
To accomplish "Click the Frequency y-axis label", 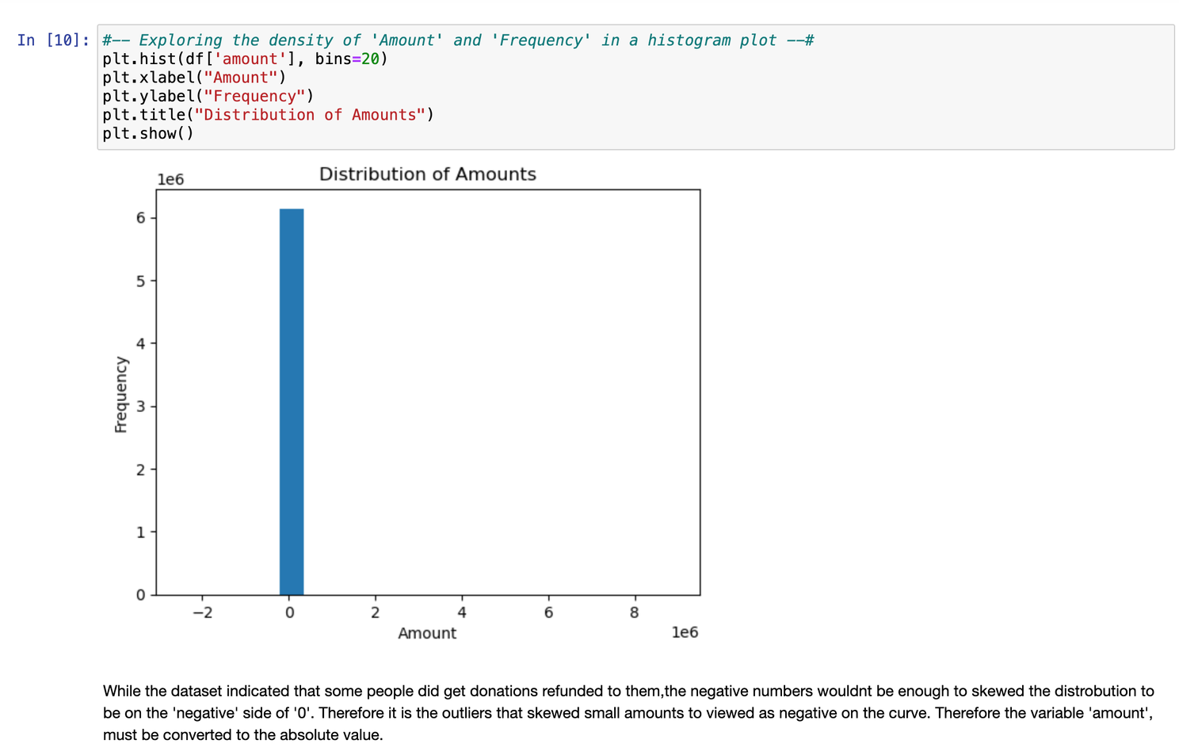I will [x=120, y=395].
